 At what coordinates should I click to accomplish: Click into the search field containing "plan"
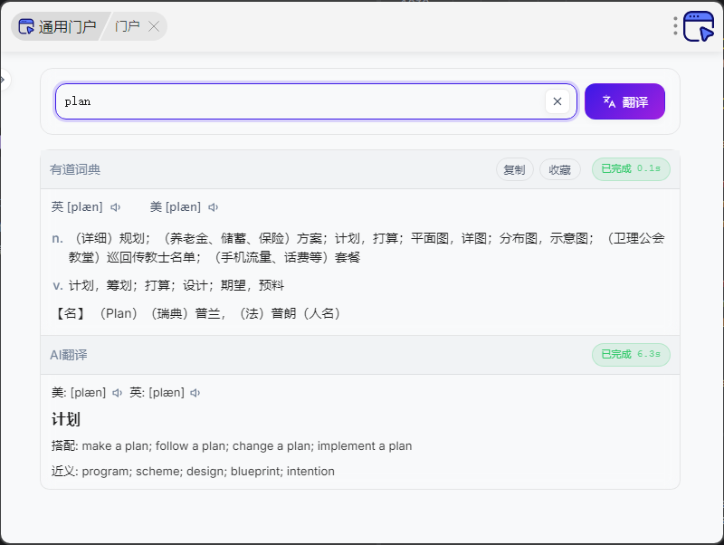299,101
